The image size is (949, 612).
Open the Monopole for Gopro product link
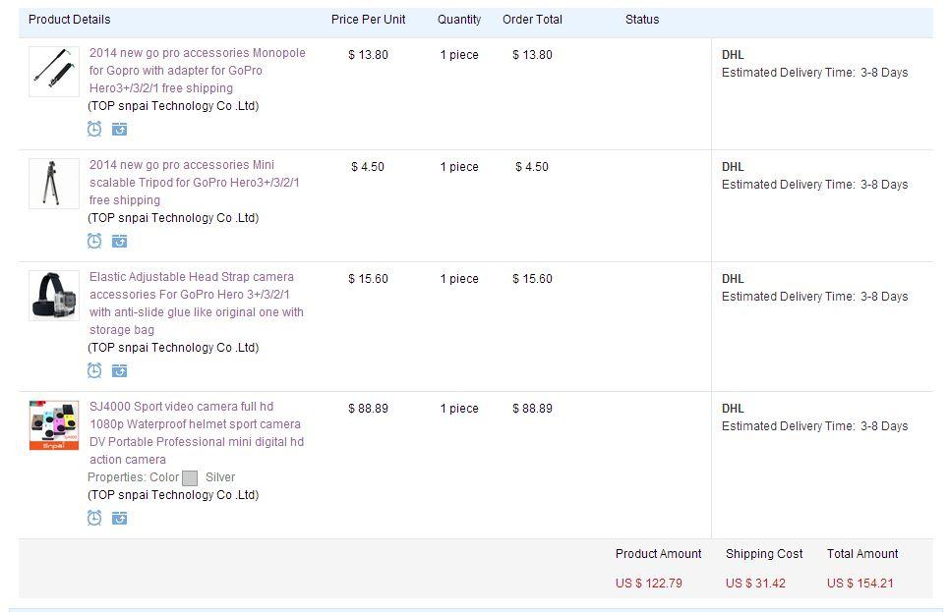pos(198,70)
